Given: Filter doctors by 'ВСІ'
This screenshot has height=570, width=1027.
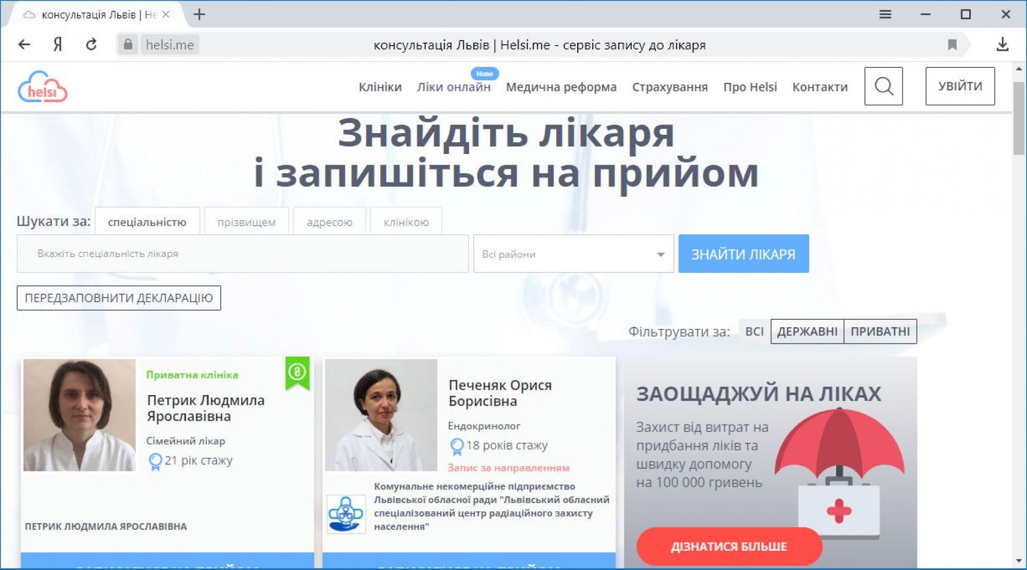Looking at the screenshot, I should (x=754, y=332).
